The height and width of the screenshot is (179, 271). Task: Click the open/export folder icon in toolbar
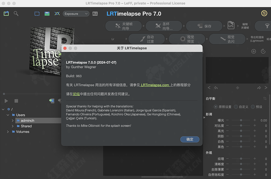click(x=6, y=13)
